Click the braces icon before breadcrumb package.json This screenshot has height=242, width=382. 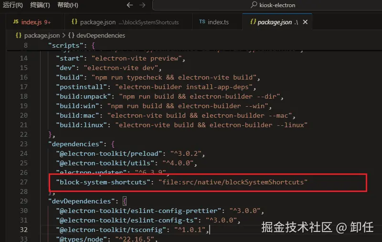tap(19, 35)
